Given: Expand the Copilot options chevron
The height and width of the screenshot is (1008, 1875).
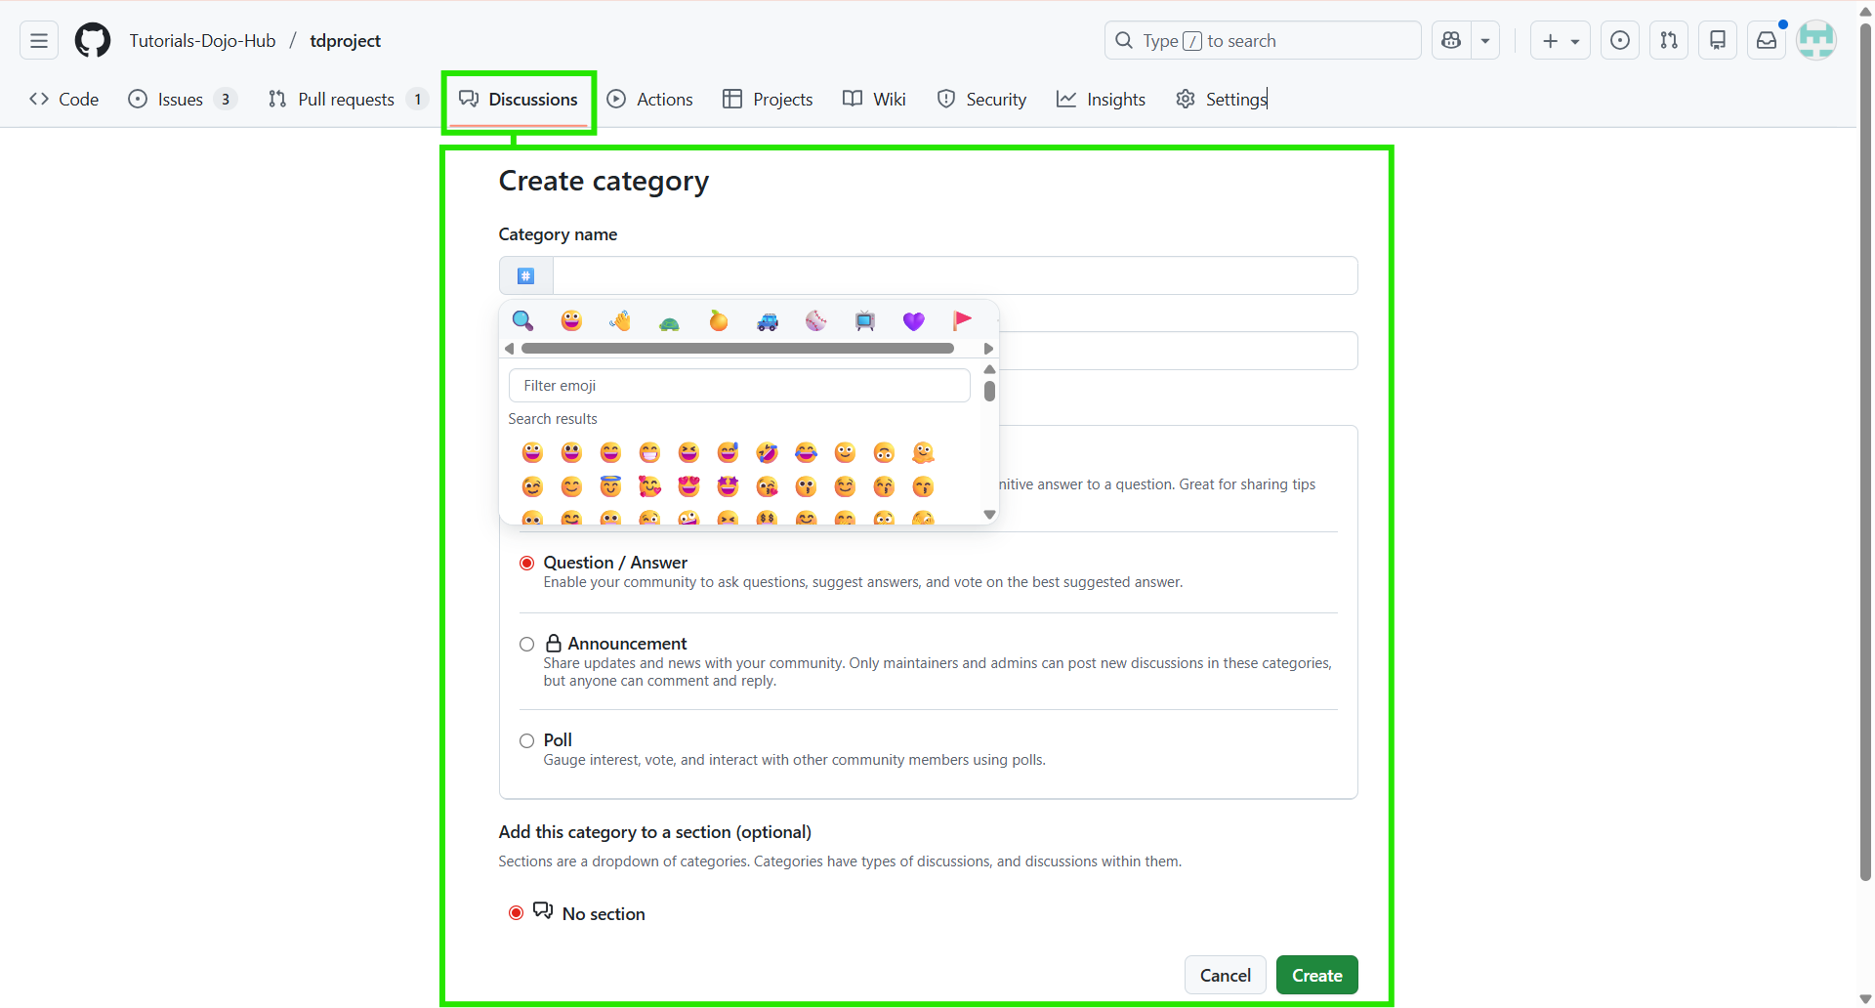Looking at the screenshot, I should (x=1485, y=40).
